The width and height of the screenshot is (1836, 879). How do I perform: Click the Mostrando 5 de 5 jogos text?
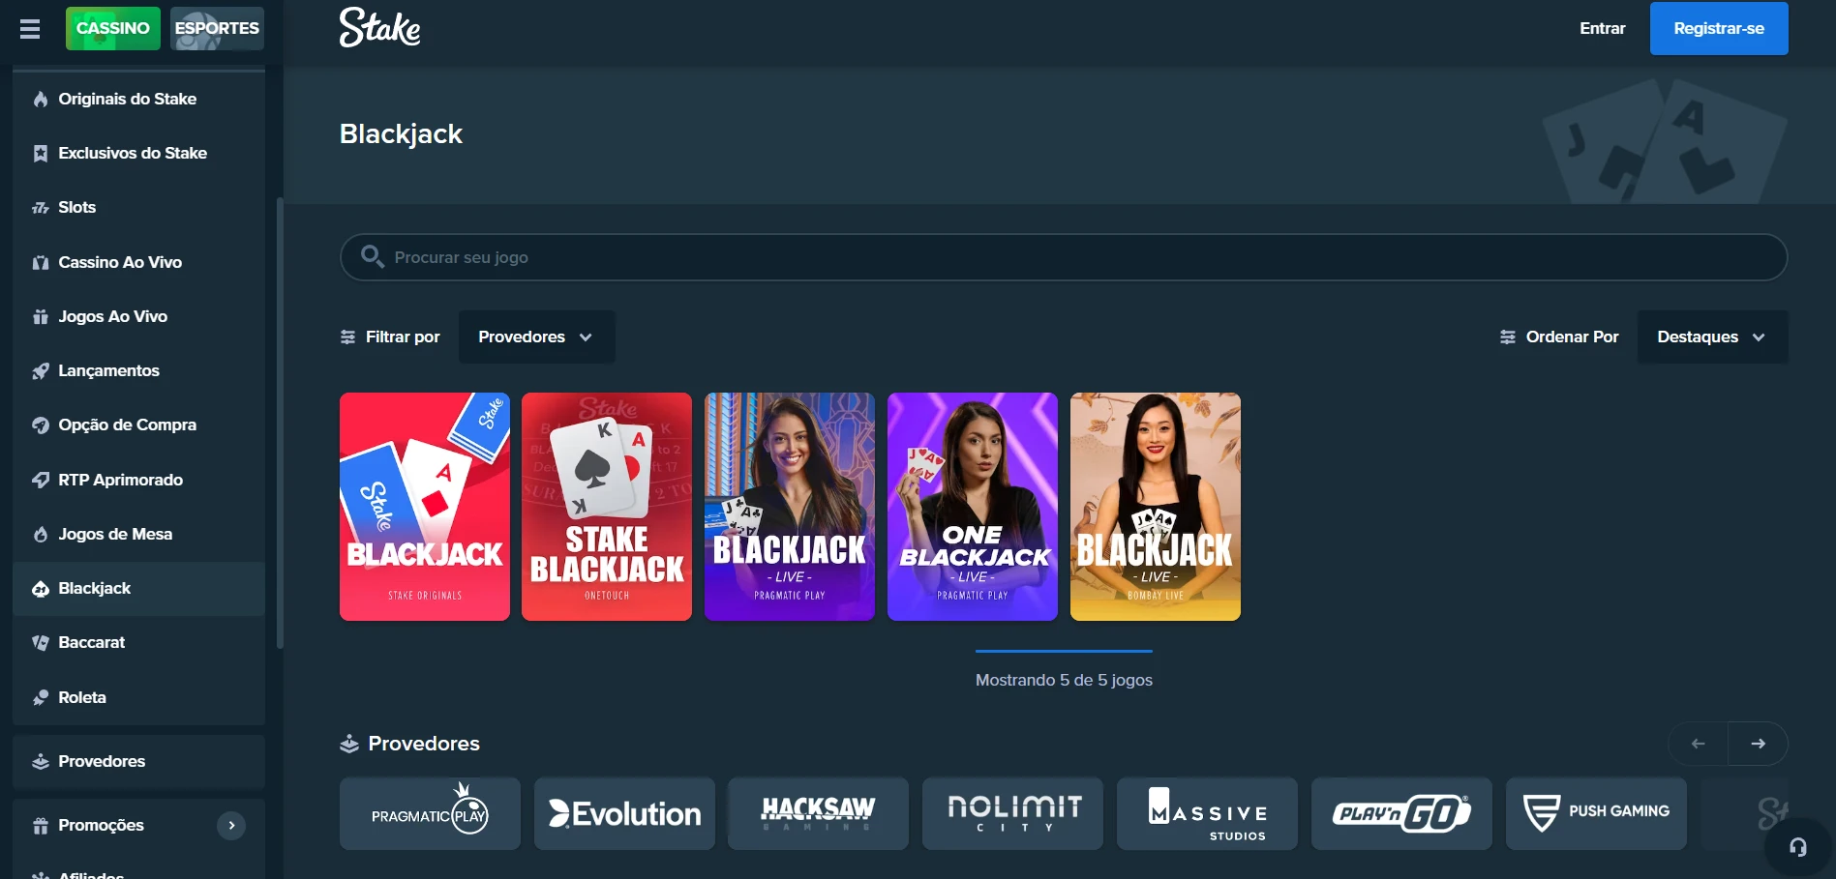point(1064,680)
